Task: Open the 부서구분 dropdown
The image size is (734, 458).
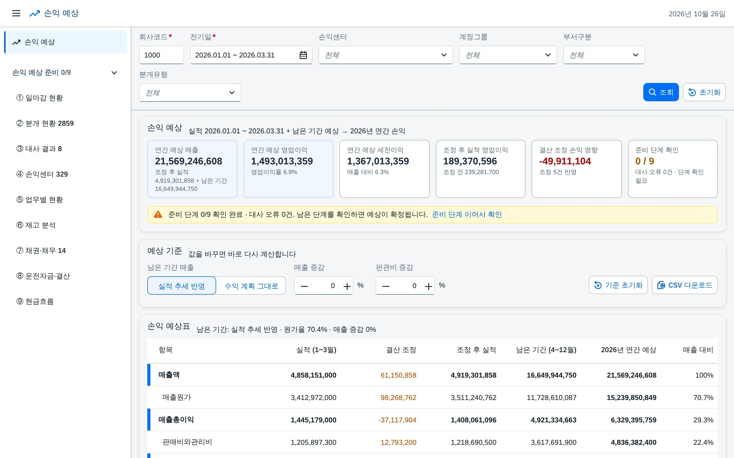Action: pyautogui.click(x=604, y=55)
